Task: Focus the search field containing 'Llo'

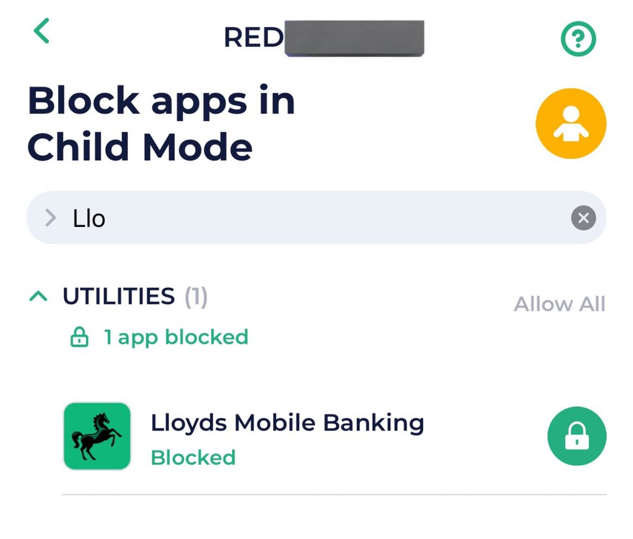Action: click(312, 218)
